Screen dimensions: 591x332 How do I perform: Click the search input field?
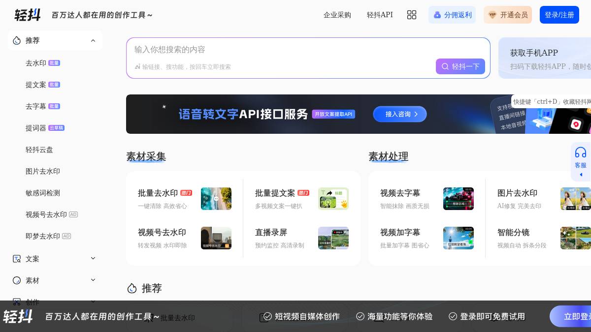point(308,50)
